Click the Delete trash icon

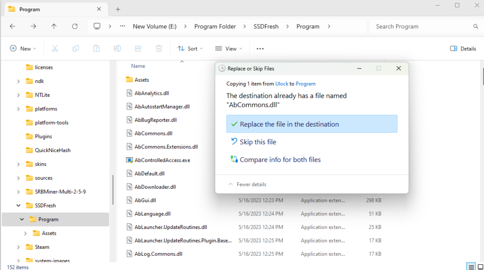click(x=159, y=49)
